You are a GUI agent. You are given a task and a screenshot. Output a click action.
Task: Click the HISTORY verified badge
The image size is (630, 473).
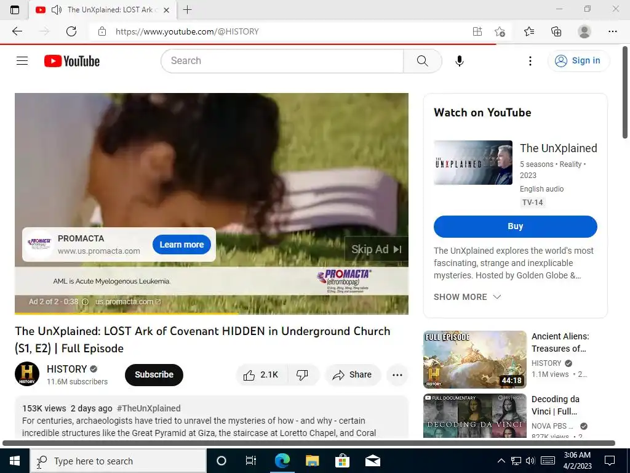pos(94,369)
